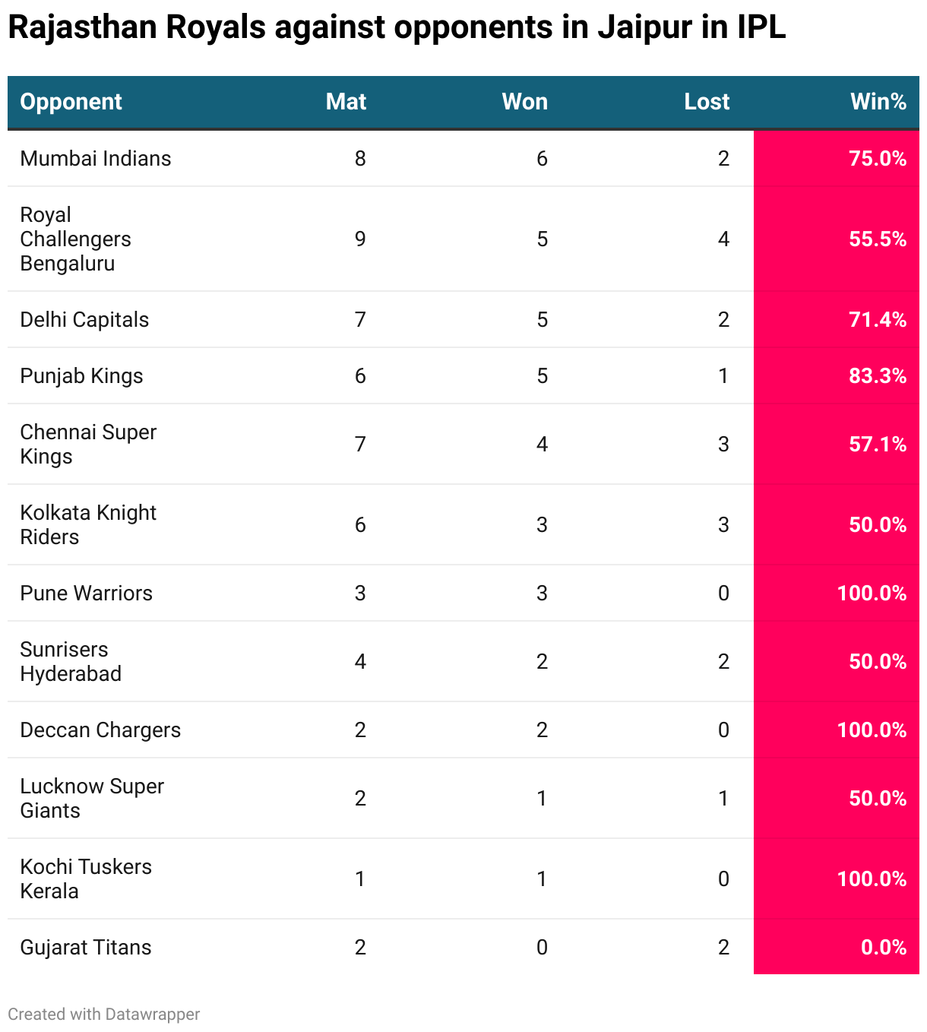Sort by the Mat column header
The width and height of the screenshot is (927, 1032).
[346, 102]
